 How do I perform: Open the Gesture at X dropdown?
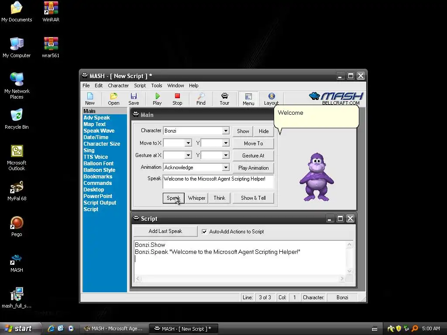(x=188, y=155)
